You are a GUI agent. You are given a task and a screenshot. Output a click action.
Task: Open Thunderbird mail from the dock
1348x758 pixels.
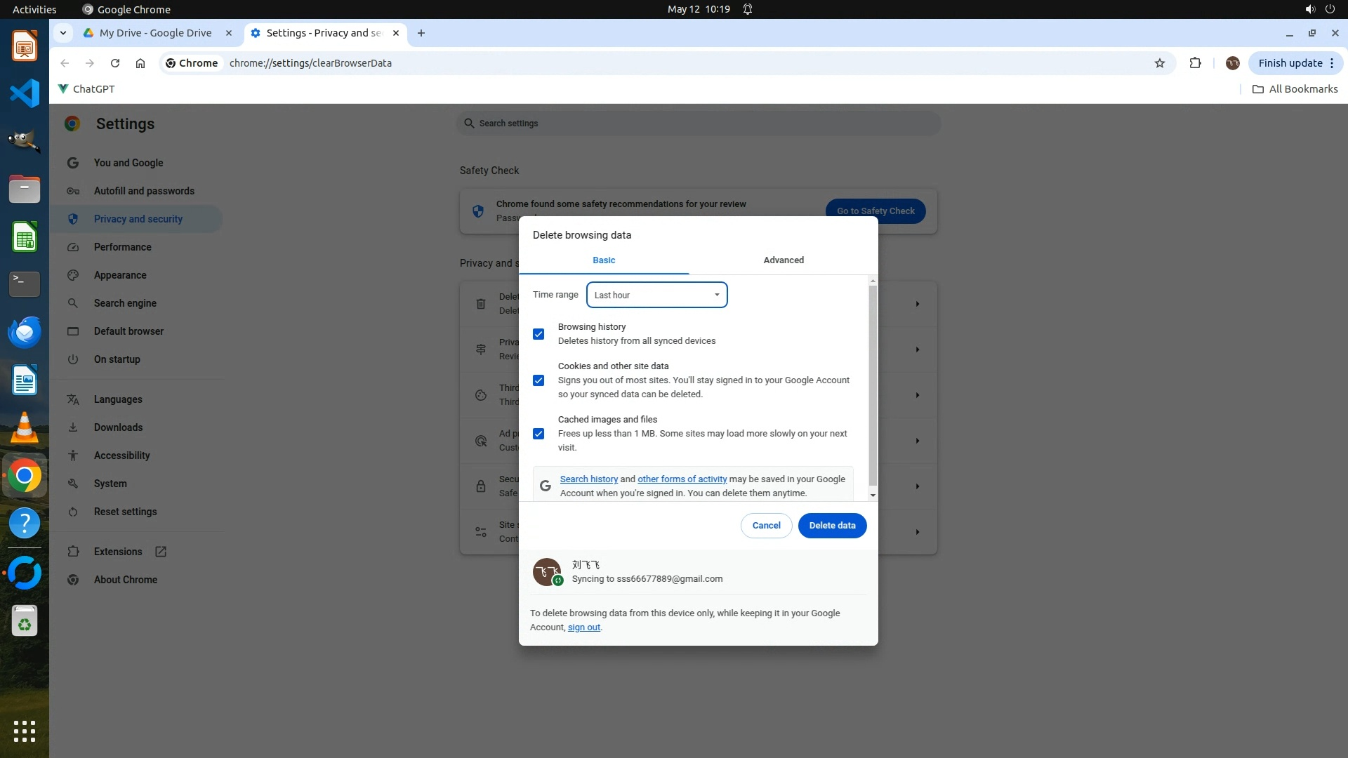tap(24, 333)
